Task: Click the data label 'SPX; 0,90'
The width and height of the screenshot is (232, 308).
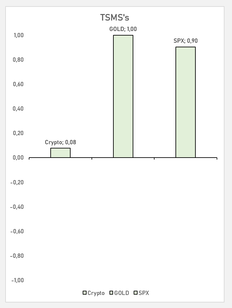Action: pos(186,41)
